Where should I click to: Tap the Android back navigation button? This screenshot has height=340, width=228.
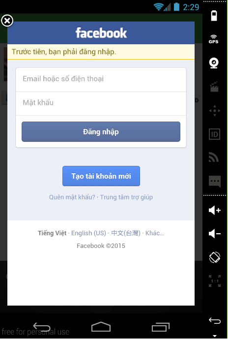coord(42,327)
